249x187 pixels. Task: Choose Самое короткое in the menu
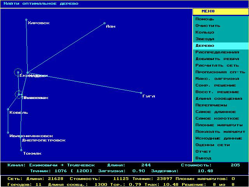coord(221,118)
